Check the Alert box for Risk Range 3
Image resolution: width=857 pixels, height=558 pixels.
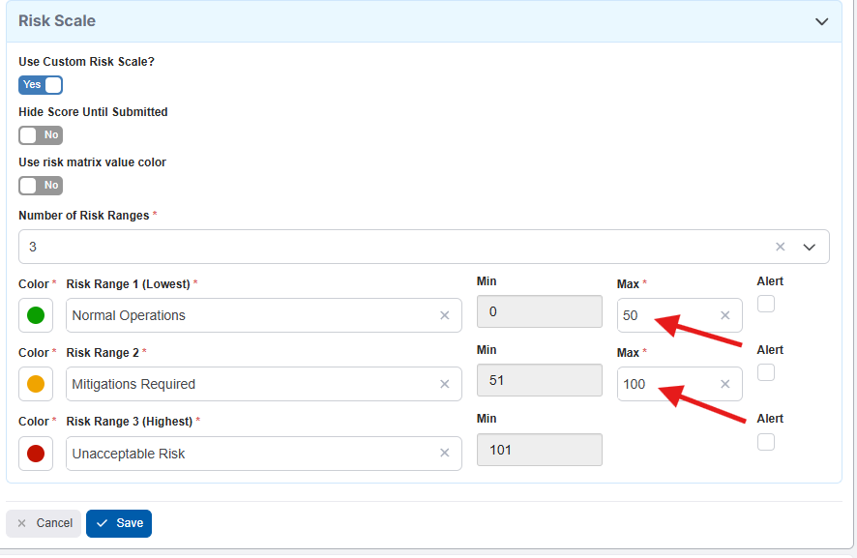pyautogui.click(x=766, y=442)
